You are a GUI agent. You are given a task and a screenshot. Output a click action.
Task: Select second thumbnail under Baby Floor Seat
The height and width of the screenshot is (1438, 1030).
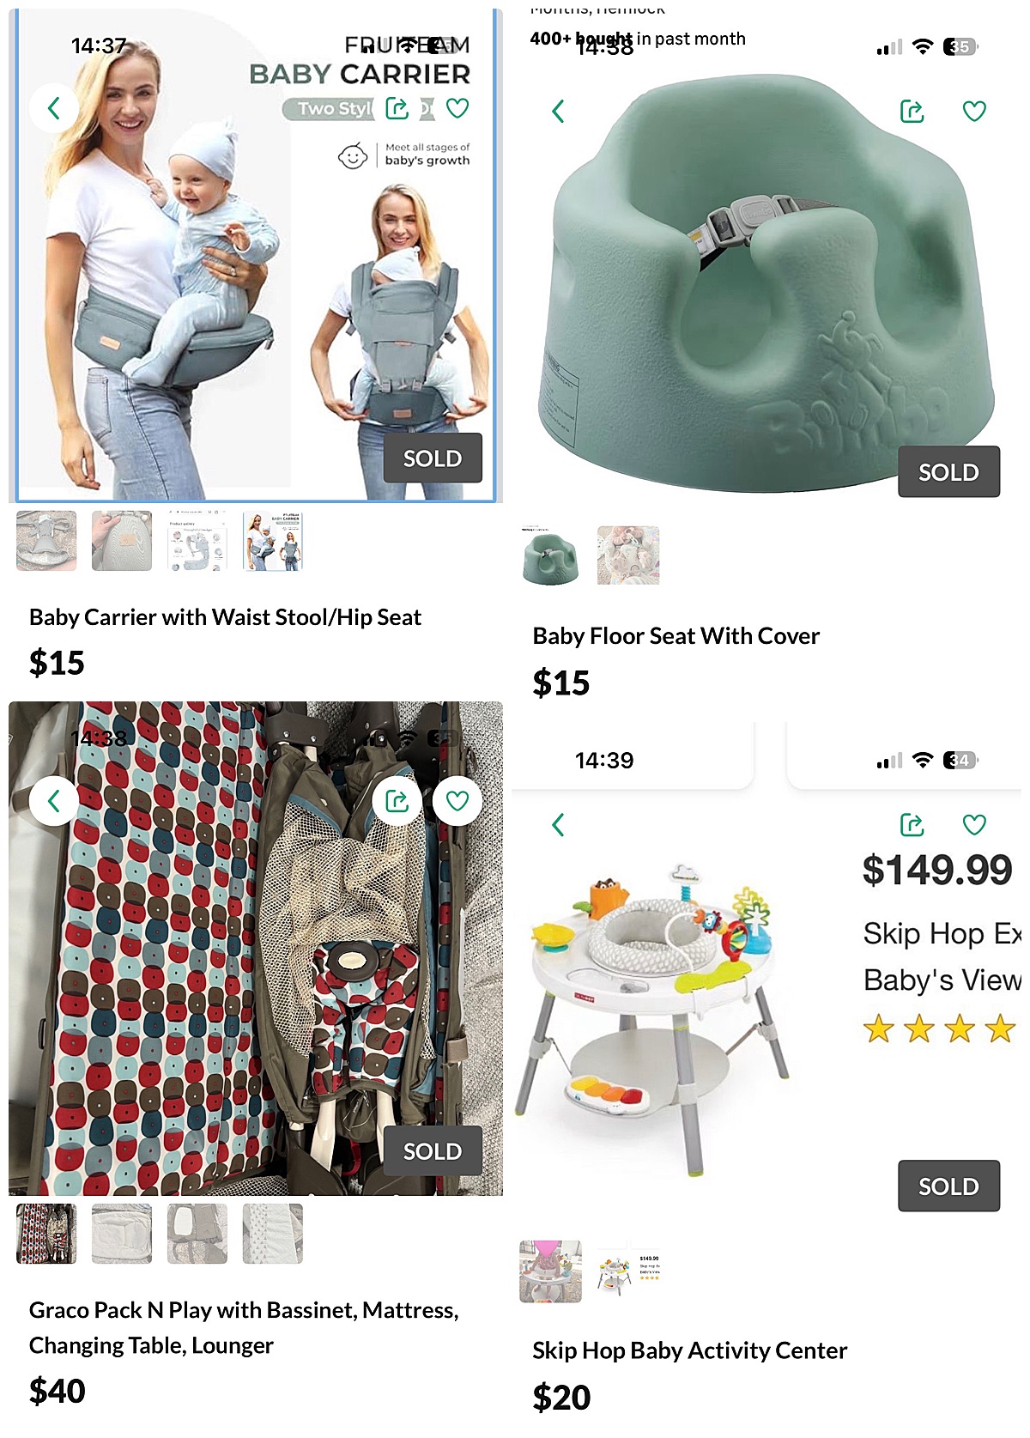(628, 555)
